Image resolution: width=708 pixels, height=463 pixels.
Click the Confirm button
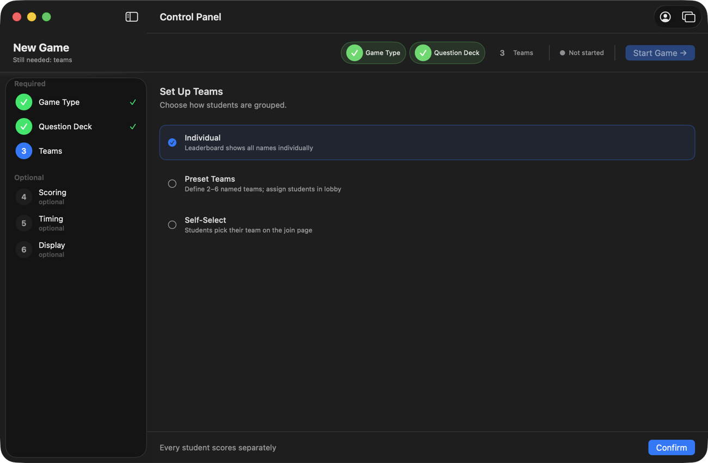(672, 447)
